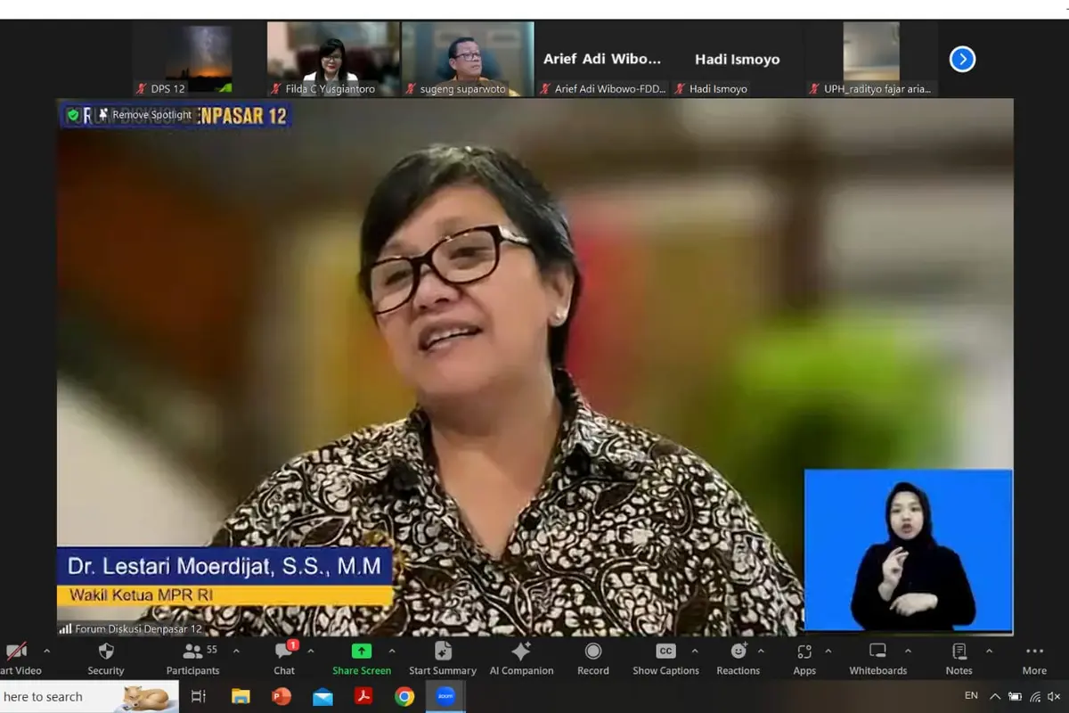Expand Show Captions options caret

[x=695, y=651]
